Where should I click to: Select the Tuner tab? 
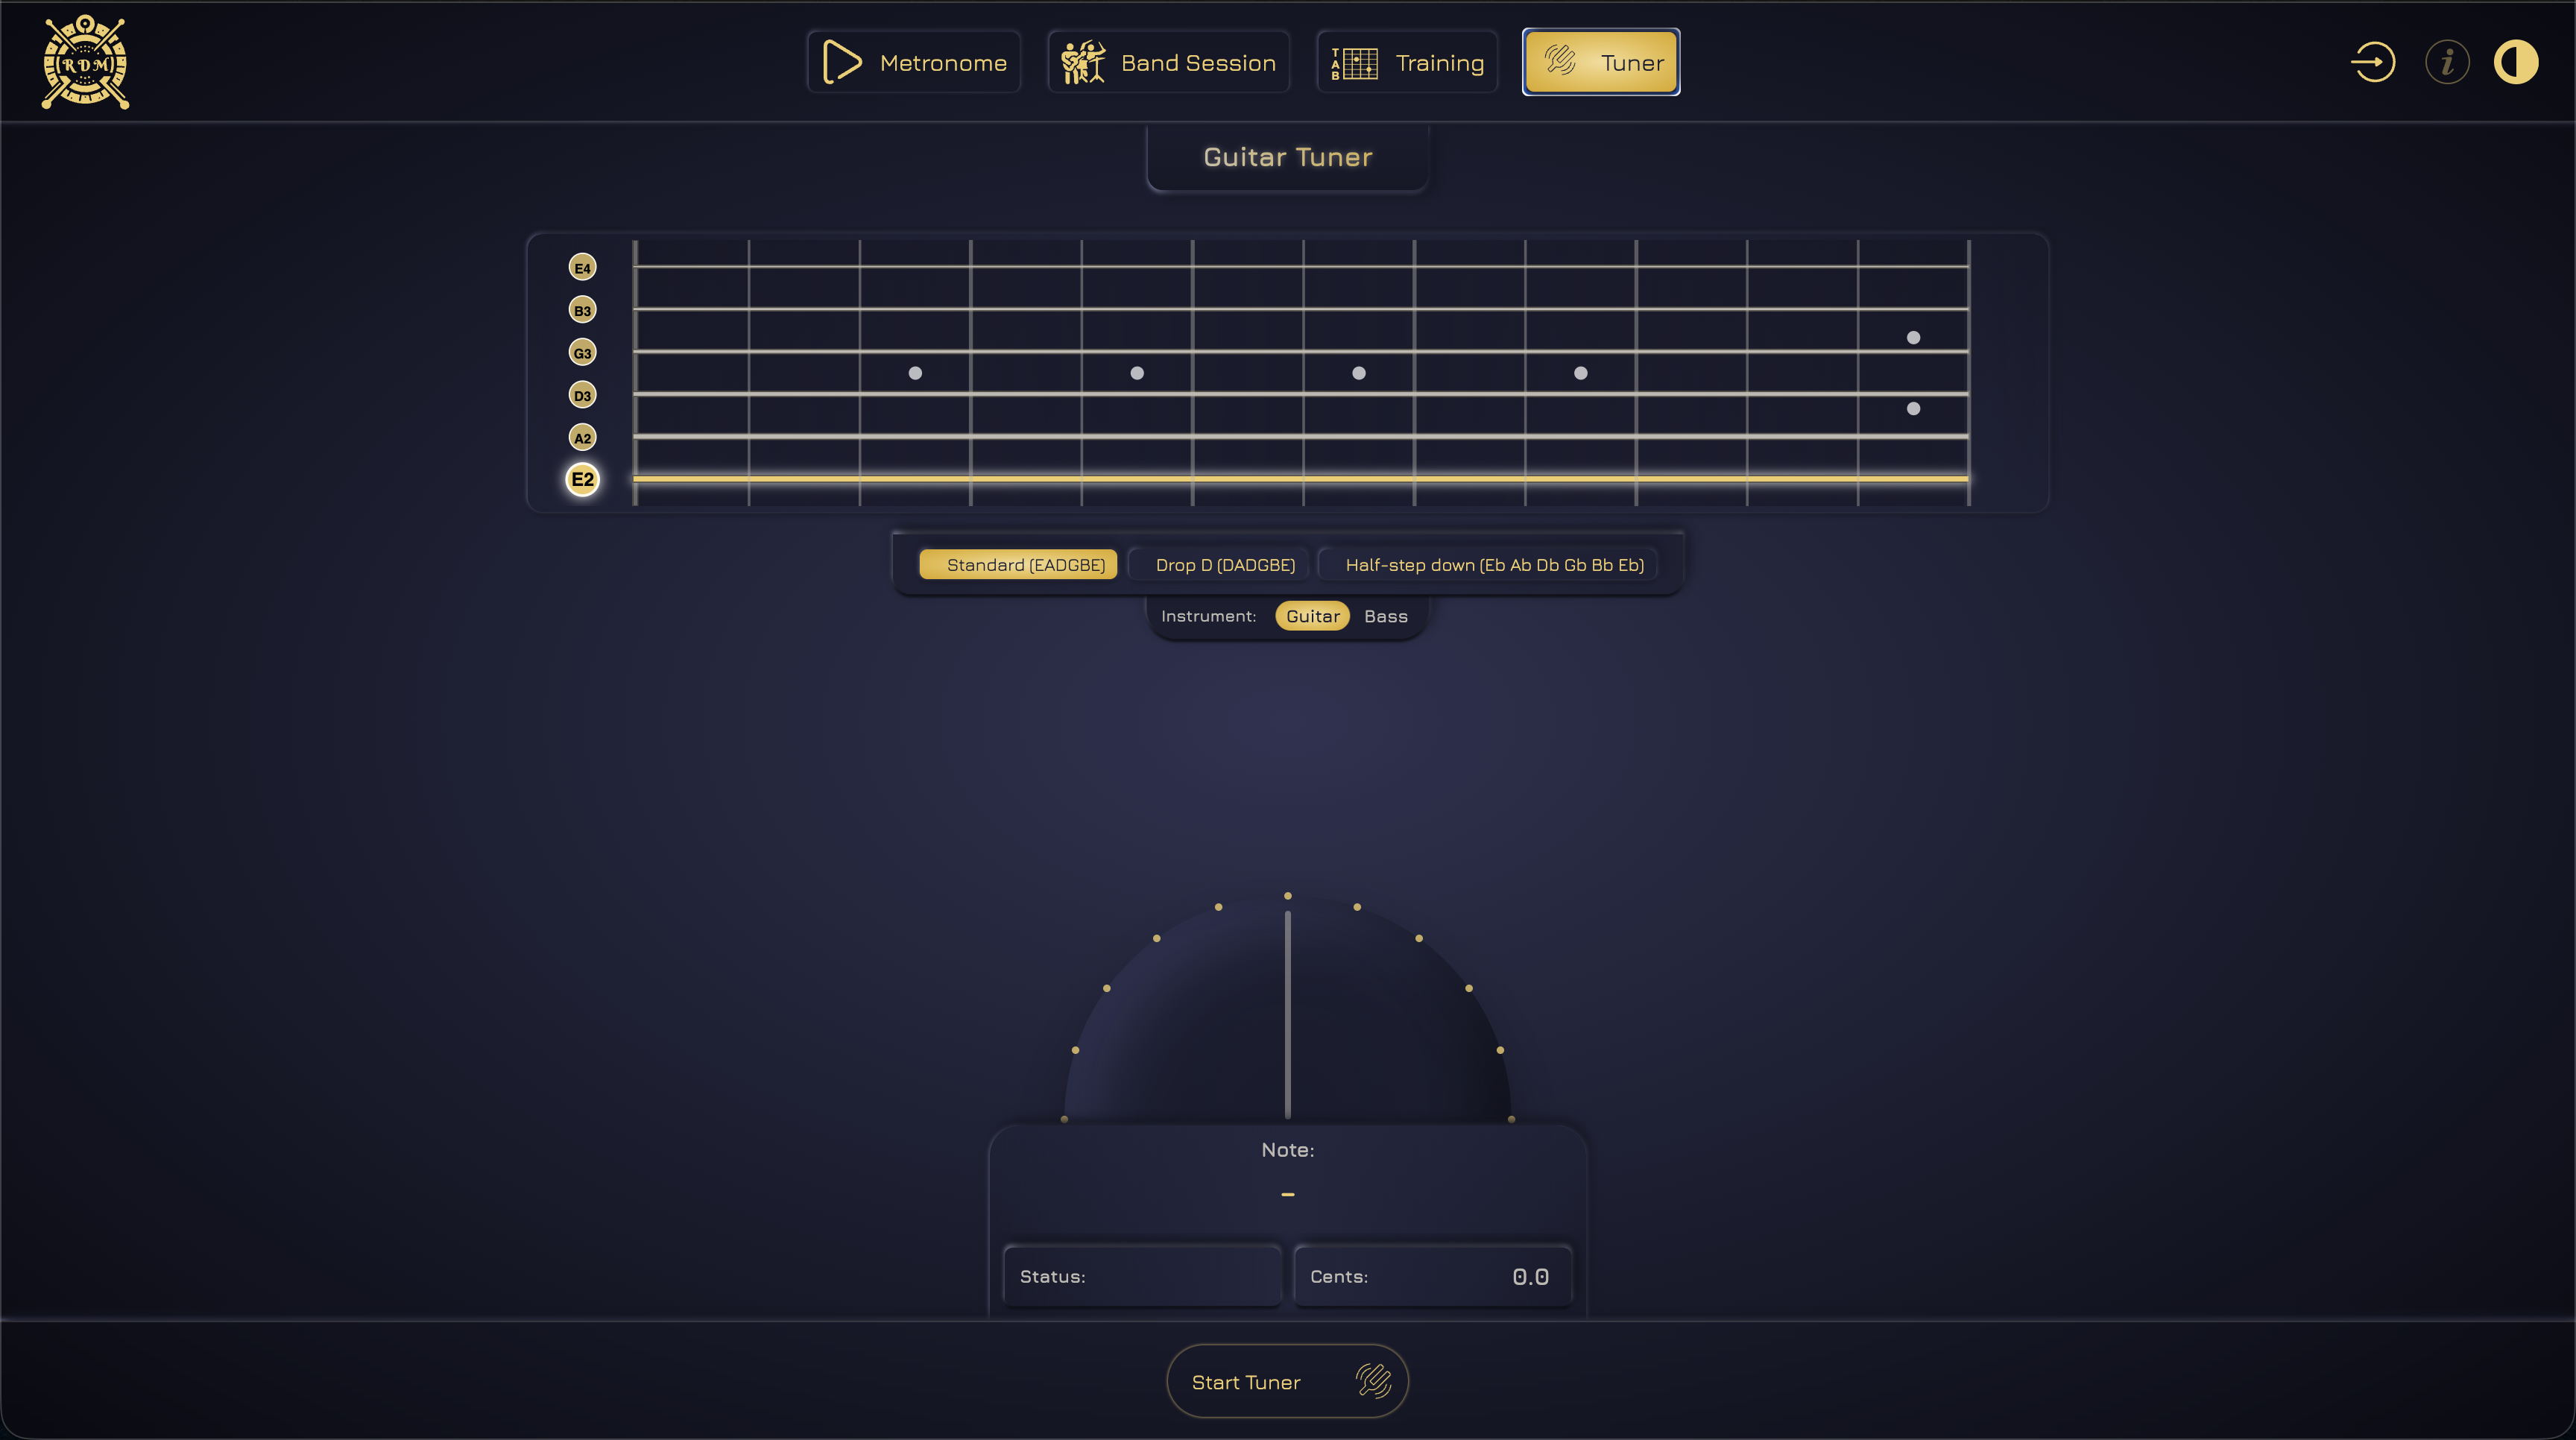[x=1601, y=62]
